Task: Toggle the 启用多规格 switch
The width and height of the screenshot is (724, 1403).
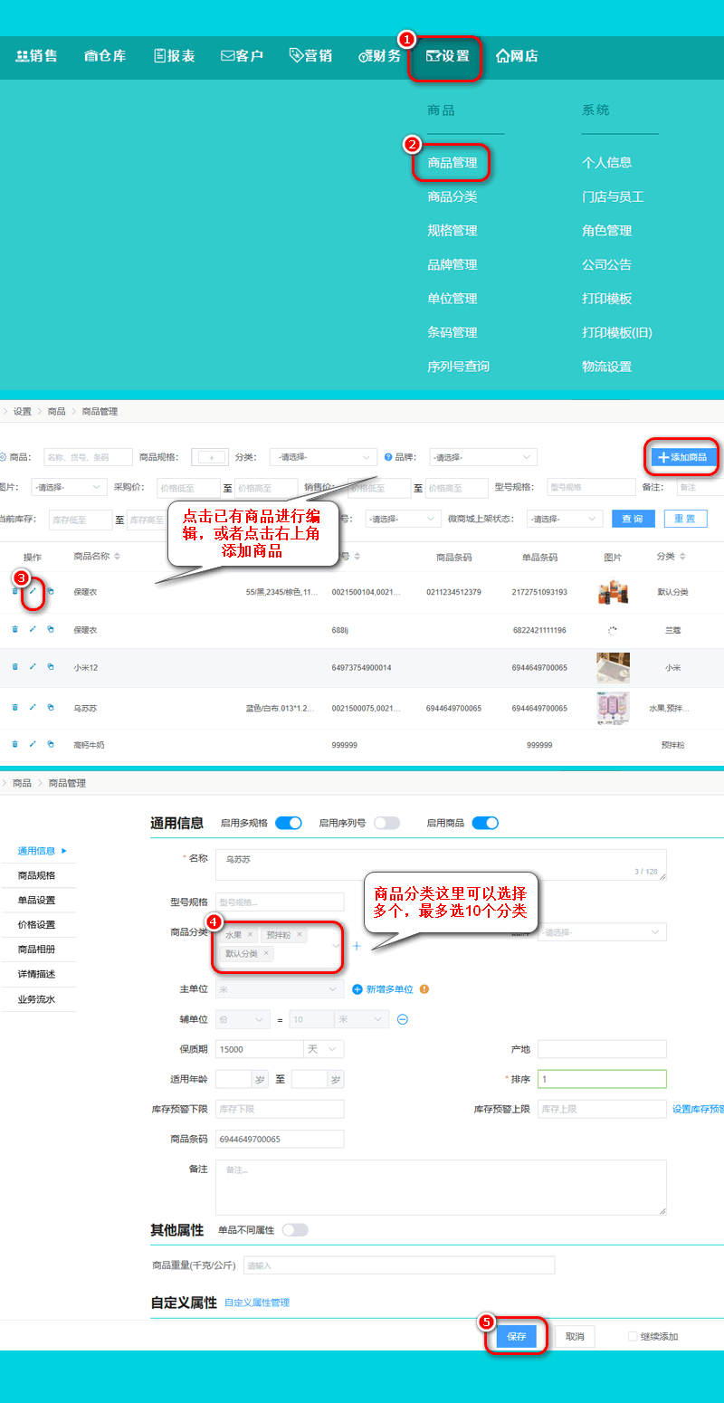Action: coord(289,823)
